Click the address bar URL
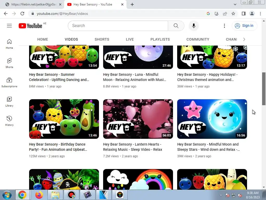The height and width of the screenshot is (200, 266). [x=62, y=14]
